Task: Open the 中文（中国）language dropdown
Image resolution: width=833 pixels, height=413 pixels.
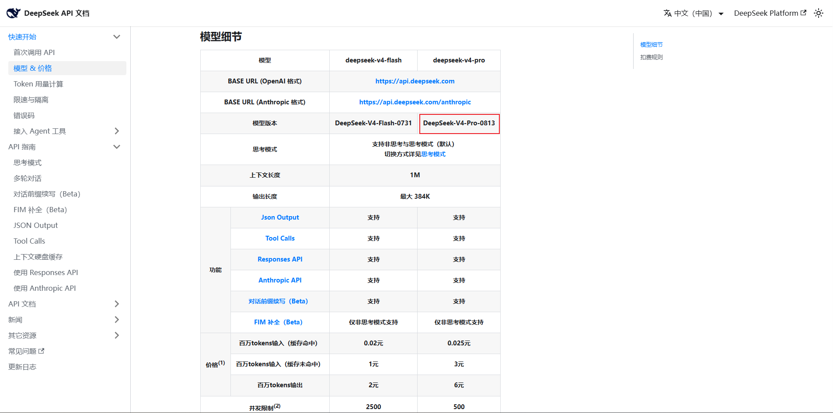Action: tap(694, 13)
